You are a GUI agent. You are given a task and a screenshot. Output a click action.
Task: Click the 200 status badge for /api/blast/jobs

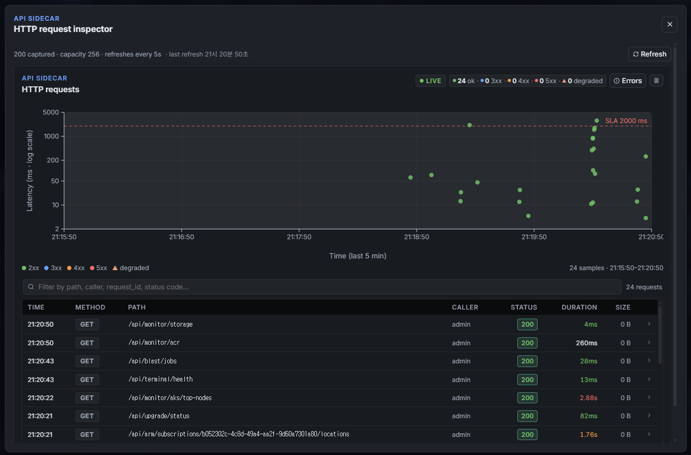[x=527, y=361]
